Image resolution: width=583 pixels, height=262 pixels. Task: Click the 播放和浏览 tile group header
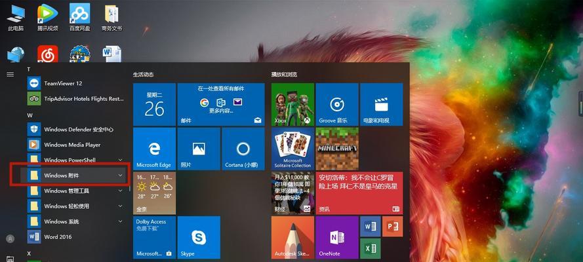click(284, 75)
